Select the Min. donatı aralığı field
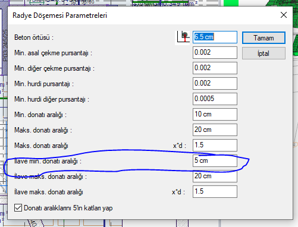Viewport: 298px width, 227px height. (x=215, y=114)
